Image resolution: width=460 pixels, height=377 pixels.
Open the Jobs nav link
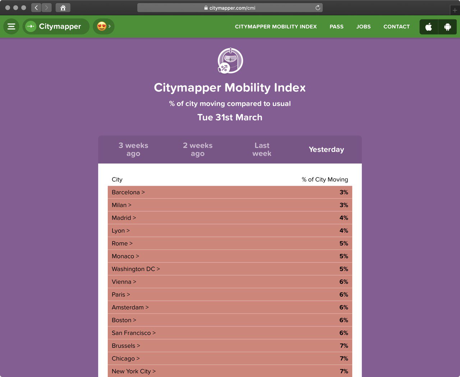pos(363,27)
